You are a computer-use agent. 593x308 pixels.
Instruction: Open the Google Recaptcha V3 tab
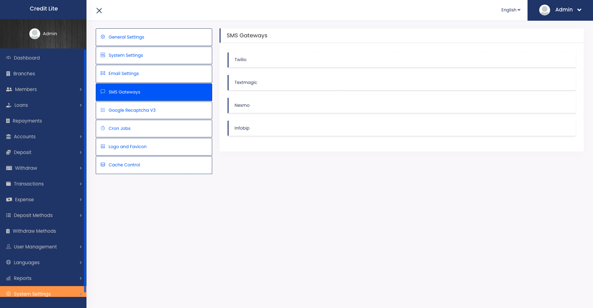(154, 110)
